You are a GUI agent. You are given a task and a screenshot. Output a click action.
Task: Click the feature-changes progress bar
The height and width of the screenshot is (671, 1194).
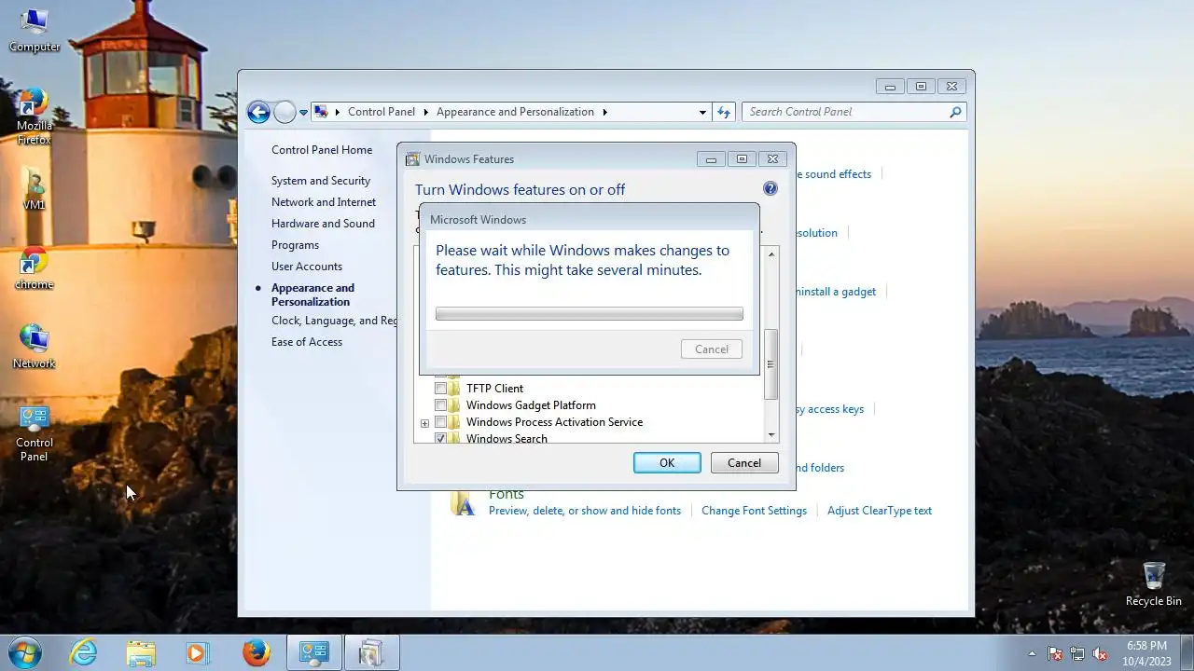pyautogui.click(x=590, y=314)
